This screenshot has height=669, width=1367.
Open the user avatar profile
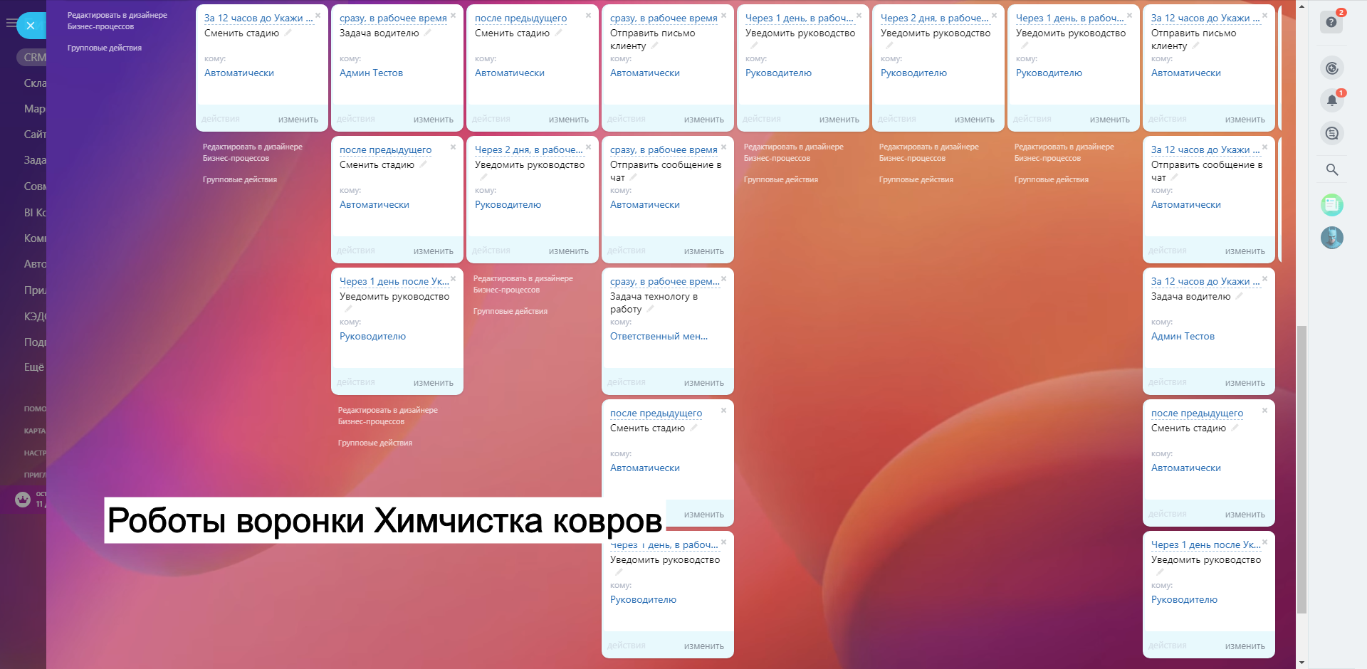pos(1331,237)
